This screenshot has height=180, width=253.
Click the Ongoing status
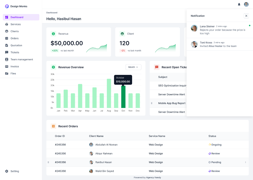pos(215,145)
